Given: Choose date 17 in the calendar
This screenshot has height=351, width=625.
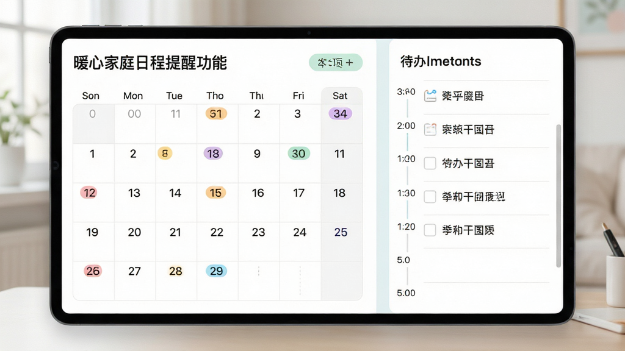Looking at the screenshot, I should (x=299, y=193).
